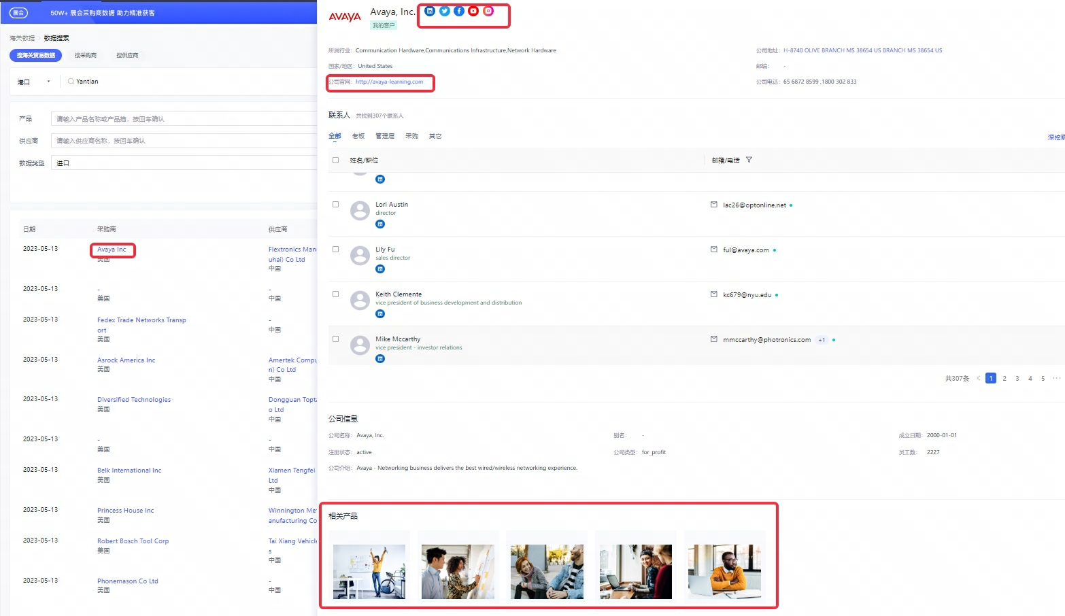Click the 展会 badge in the blue banner
Screen dimensions: 1065x616
(x=18, y=13)
